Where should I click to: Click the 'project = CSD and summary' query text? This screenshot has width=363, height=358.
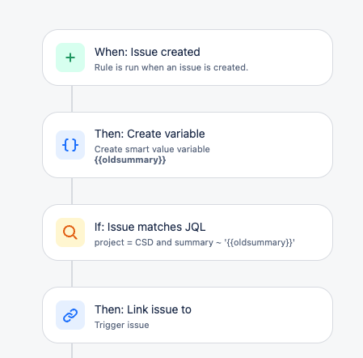[154, 242]
